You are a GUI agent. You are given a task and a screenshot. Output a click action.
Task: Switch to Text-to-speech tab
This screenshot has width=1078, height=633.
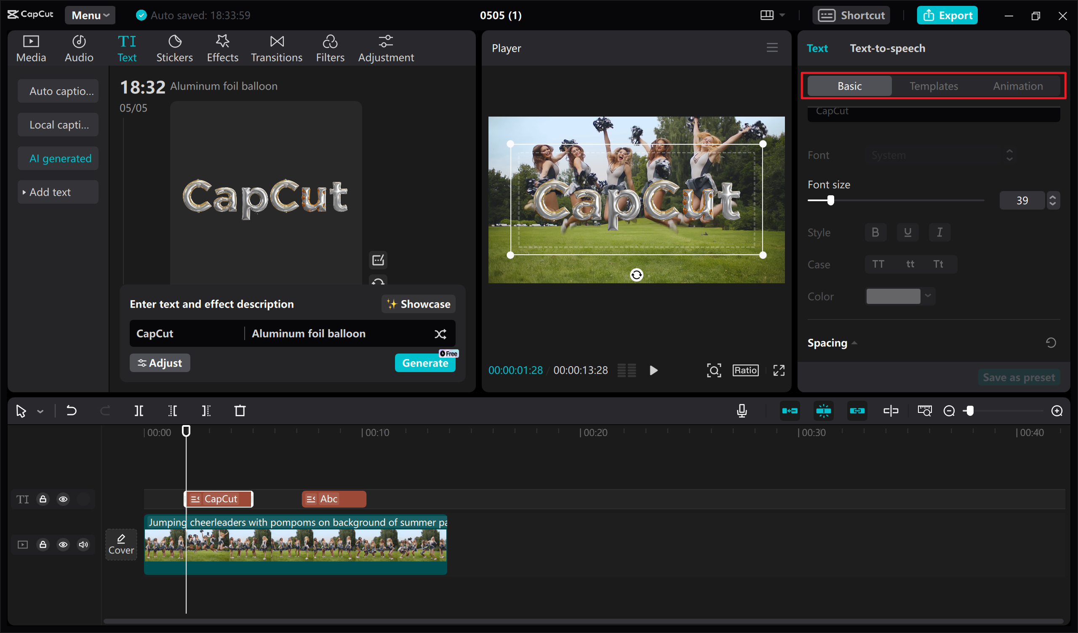[887, 48]
